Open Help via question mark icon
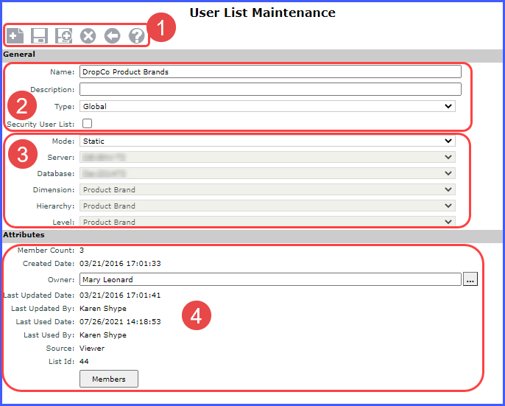The height and width of the screenshot is (406, 505). click(136, 35)
